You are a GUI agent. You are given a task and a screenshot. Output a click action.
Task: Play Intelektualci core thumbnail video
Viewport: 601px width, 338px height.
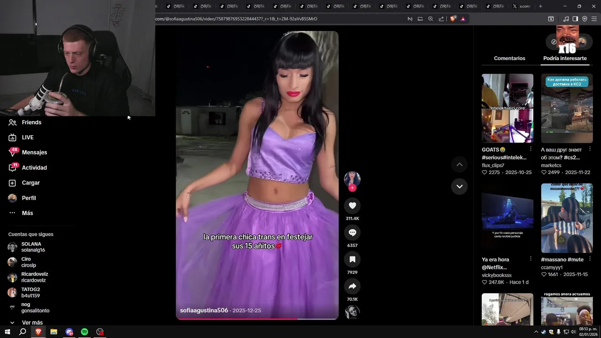point(508,108)
